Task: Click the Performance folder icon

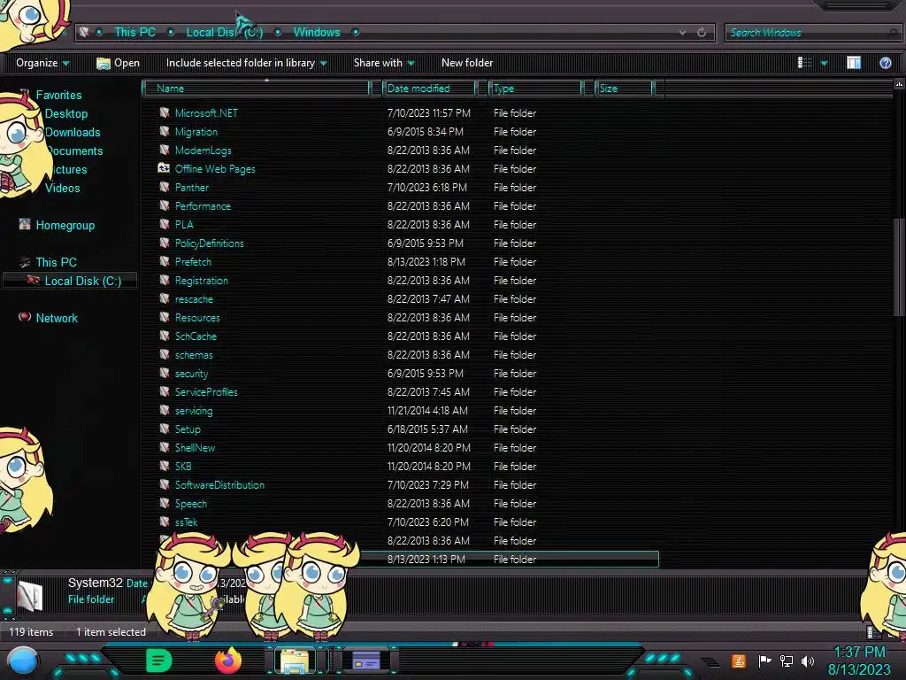Action: [x=164, y=205]
